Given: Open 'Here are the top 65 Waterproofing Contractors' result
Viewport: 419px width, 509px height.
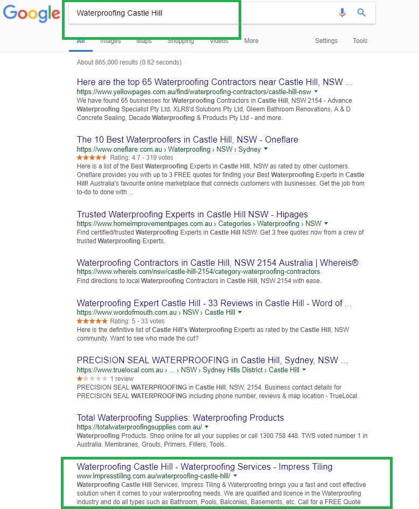Looking at the screenshot, I should [214, 82].
